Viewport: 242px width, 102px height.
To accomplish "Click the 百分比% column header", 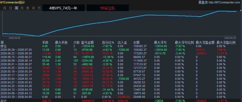I will [108, 43].
